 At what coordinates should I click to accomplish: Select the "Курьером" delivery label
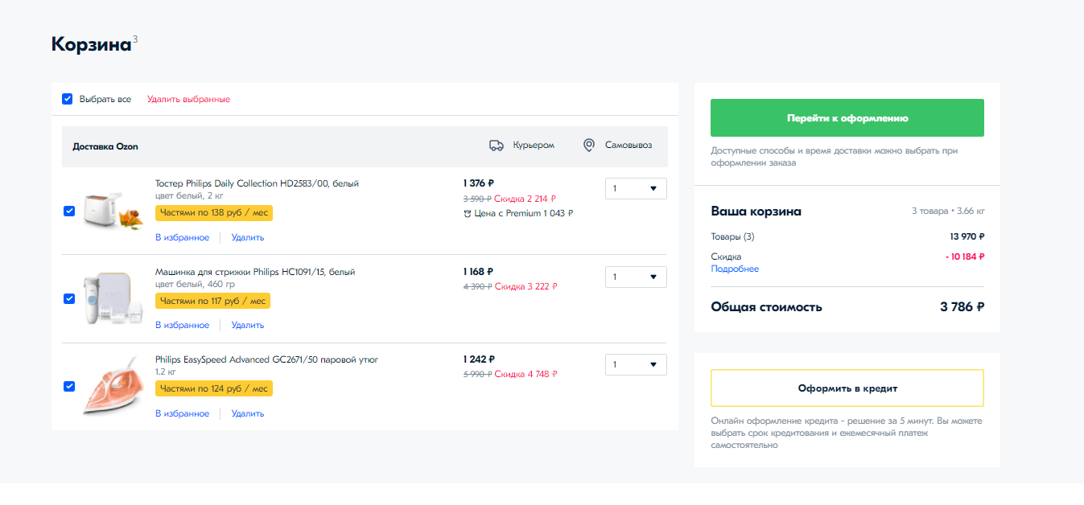click(534, 146)
